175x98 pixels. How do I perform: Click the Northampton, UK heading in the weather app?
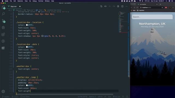[152, 24]
